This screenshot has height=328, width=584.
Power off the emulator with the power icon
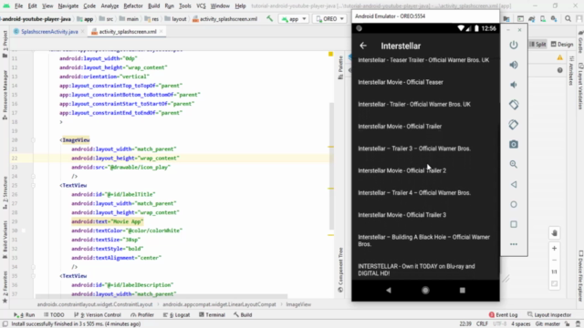514,45
